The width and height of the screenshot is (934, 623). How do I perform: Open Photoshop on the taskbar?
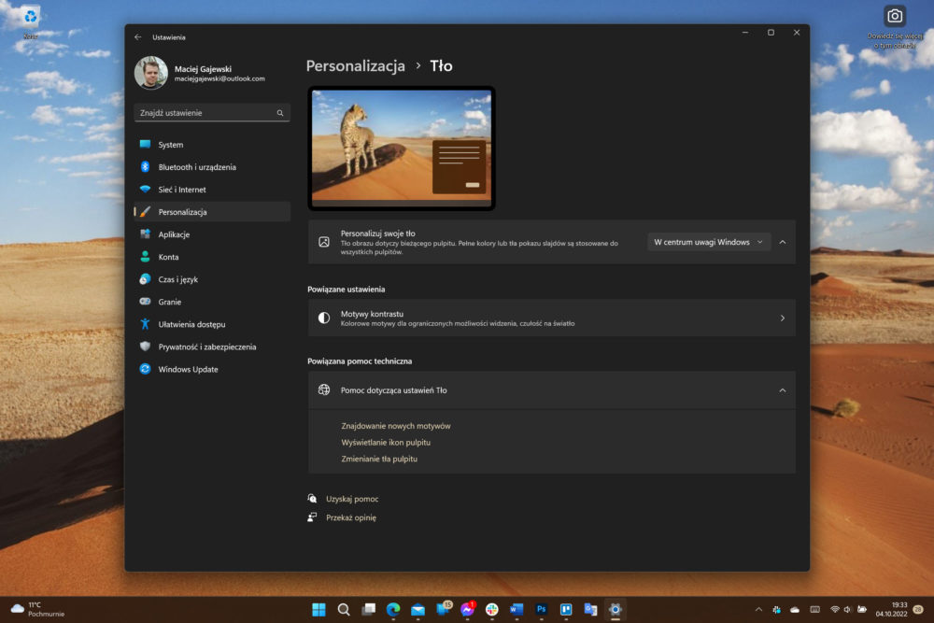tap(541, 609)
